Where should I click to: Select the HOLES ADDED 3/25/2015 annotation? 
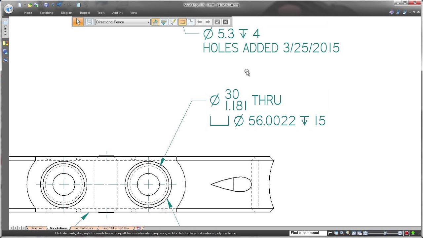click(271, 48)
